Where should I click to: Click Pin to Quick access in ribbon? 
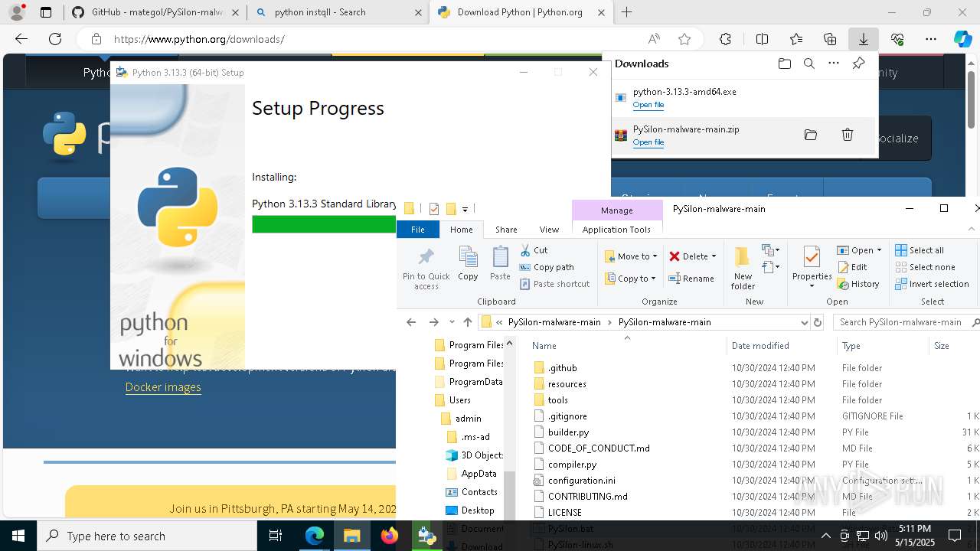tap(426, 268)
